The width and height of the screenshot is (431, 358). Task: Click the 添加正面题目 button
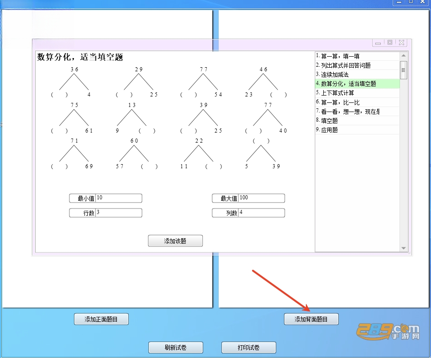tap(101, 319)
